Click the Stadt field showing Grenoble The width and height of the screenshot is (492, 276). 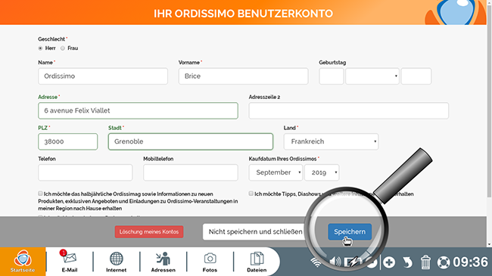pyautogui.click(x=191, y=141)
